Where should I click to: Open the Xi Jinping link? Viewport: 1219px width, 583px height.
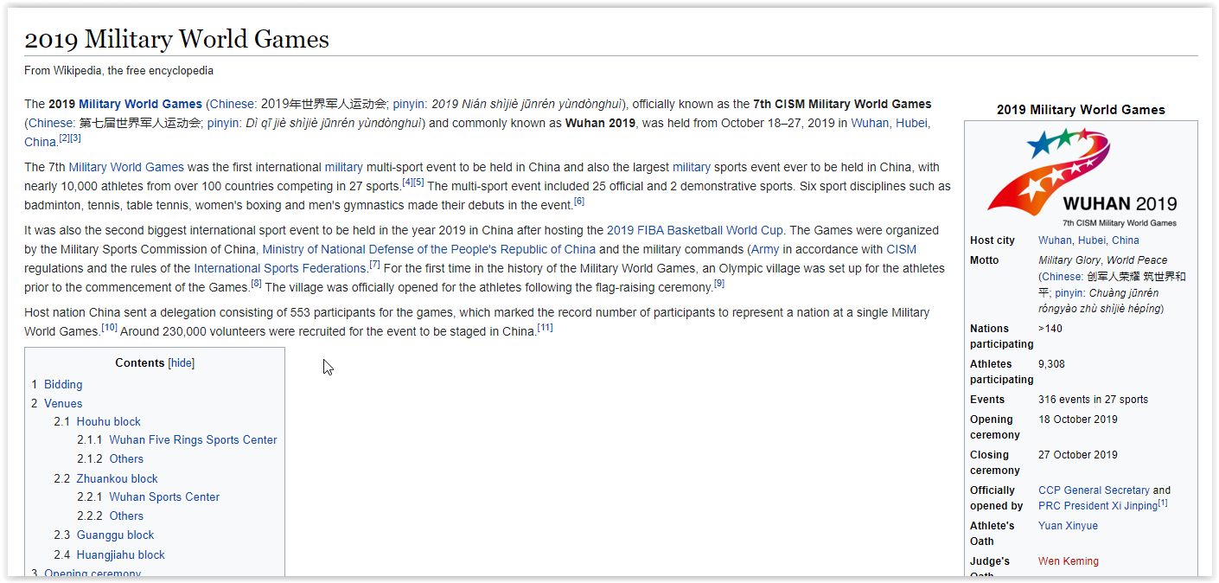(x=1134, y=506)
